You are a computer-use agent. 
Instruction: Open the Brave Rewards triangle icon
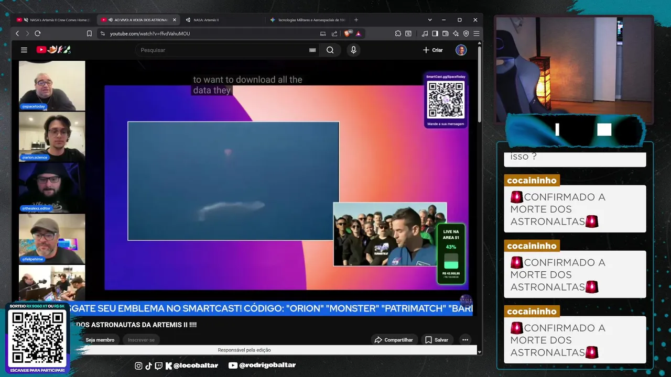click(359, 34)
